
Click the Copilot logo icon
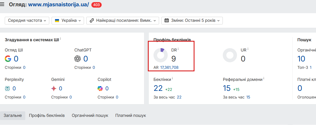(100, 88)
